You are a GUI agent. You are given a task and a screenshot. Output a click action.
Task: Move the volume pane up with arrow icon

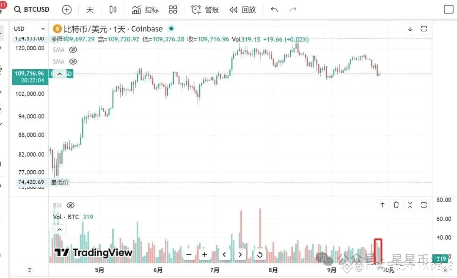pyautogui.click(x=383, y=205)
